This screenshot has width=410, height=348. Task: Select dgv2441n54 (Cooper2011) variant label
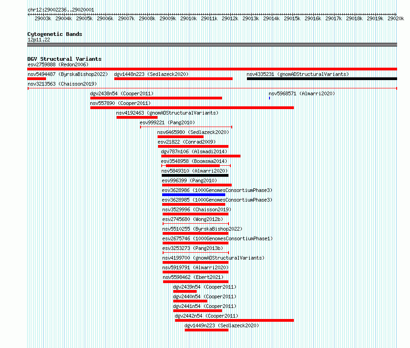pyautogui.click(x=205, y=306)
